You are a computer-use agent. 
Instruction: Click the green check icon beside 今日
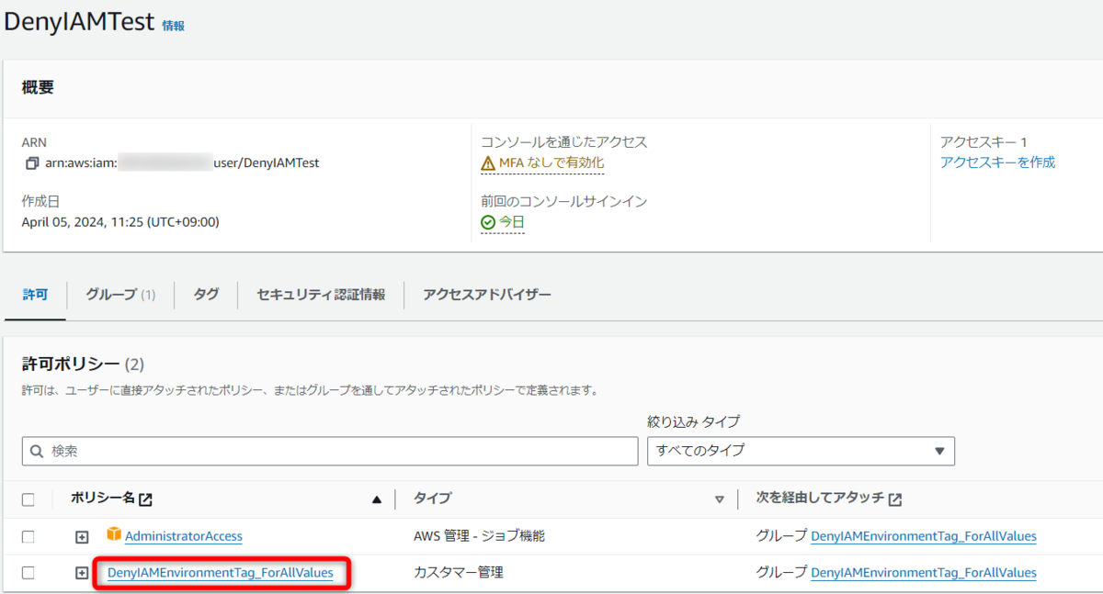[x=488, y=222]
